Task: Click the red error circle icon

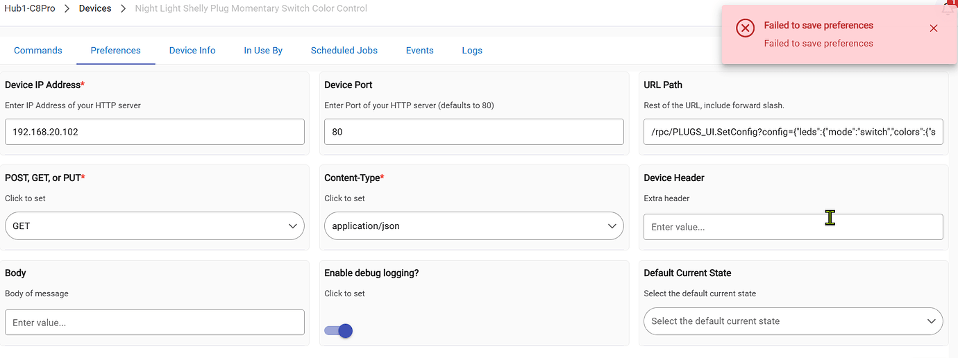Action: (745, 28)
